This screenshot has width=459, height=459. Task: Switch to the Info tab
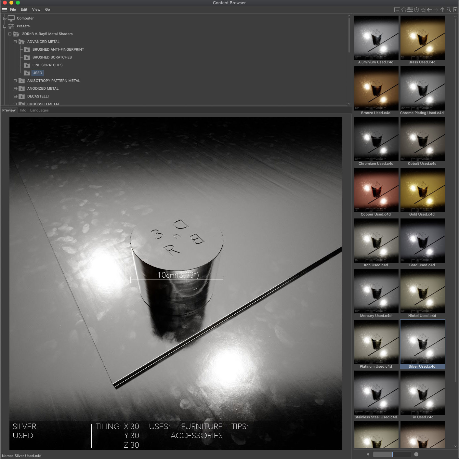click(23, 110)
